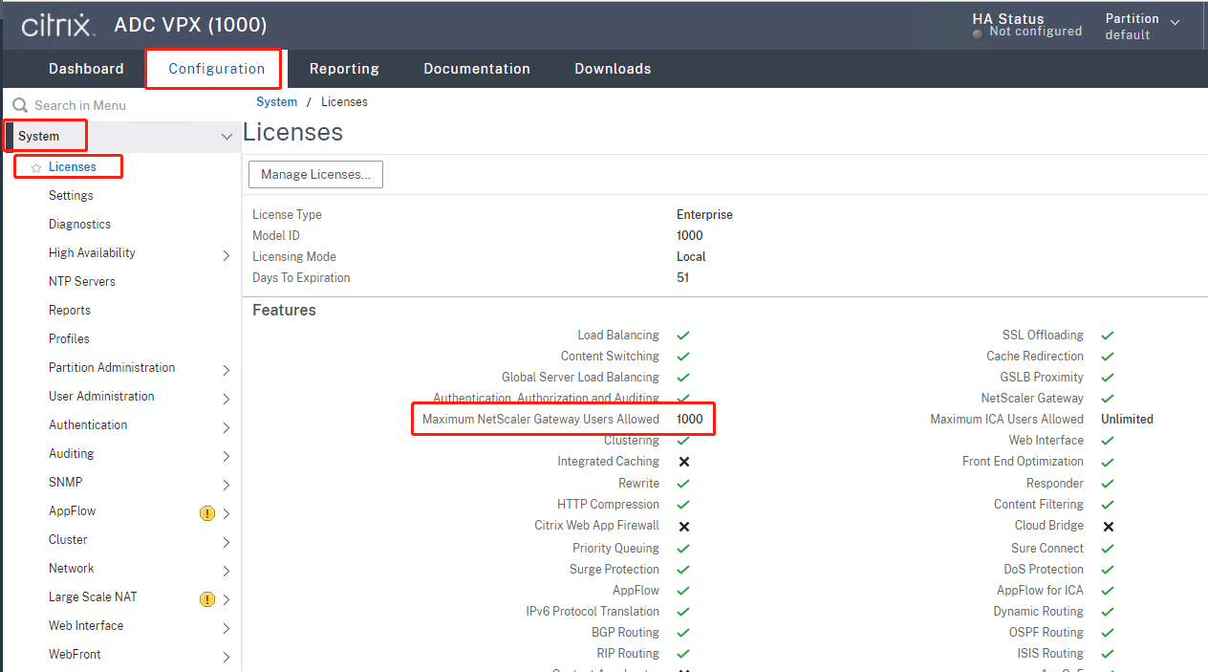Switch to the Dashboard tab
1208x672 pixels.
(85, 68)
